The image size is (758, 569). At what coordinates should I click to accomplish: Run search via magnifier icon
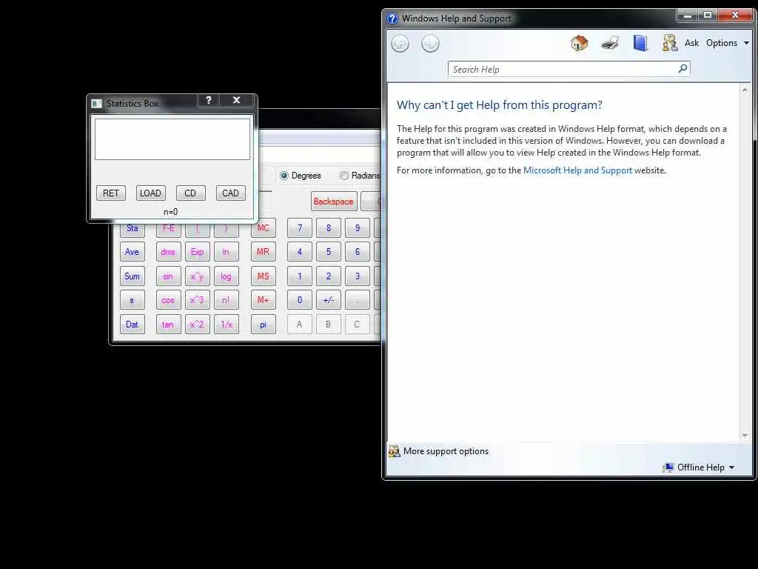pos(682,69)
